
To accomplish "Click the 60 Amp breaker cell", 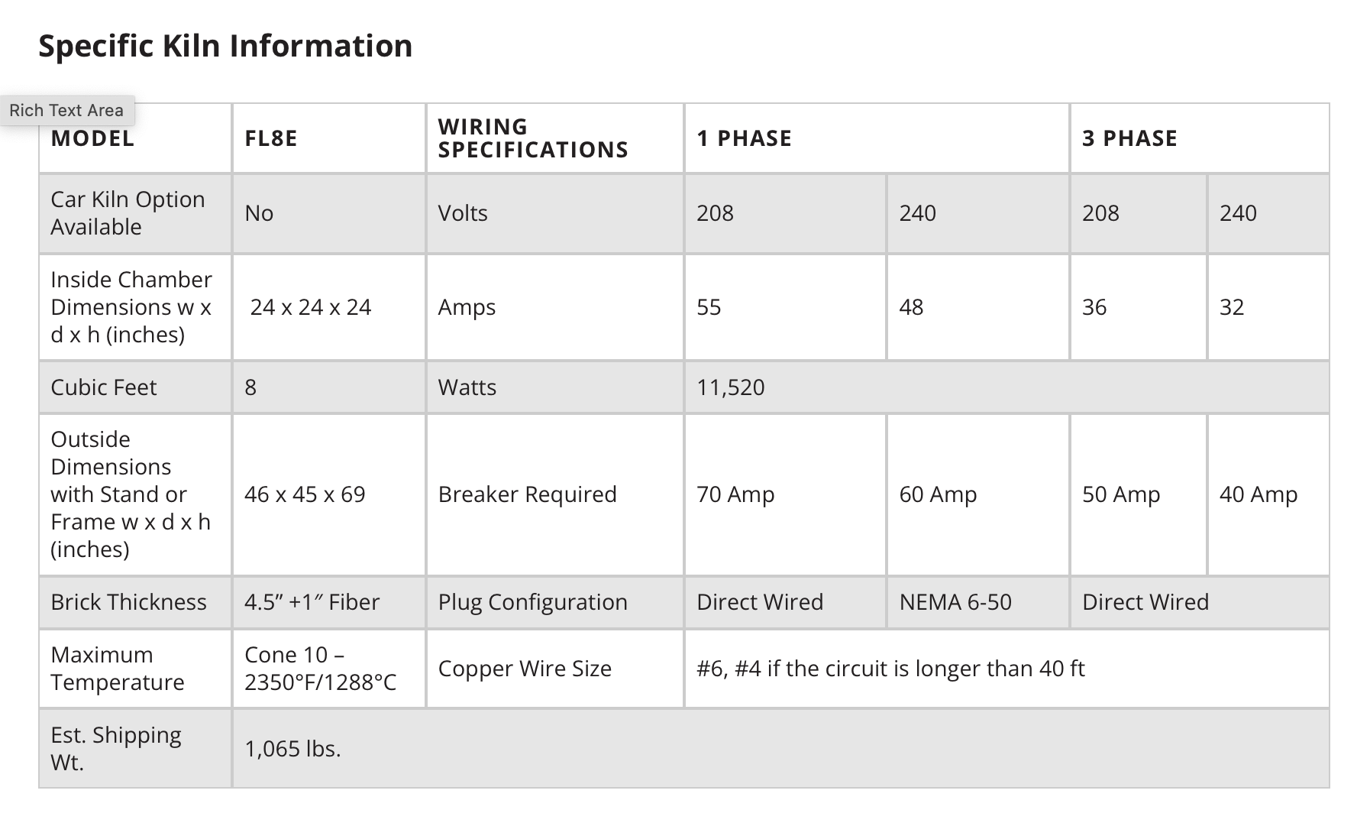I will coord(977,494).
